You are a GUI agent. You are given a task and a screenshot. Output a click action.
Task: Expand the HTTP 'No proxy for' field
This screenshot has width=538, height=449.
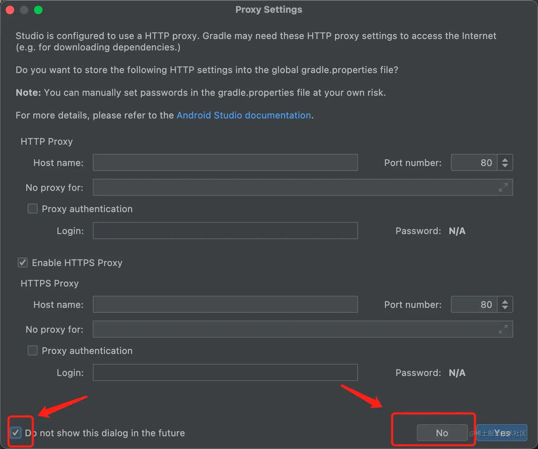pos(503,187)
